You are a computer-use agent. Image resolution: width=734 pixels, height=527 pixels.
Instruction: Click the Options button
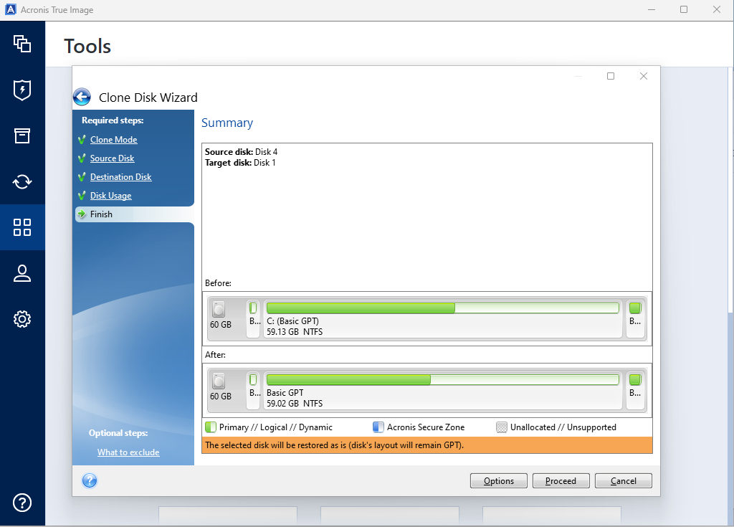[498, 480]
